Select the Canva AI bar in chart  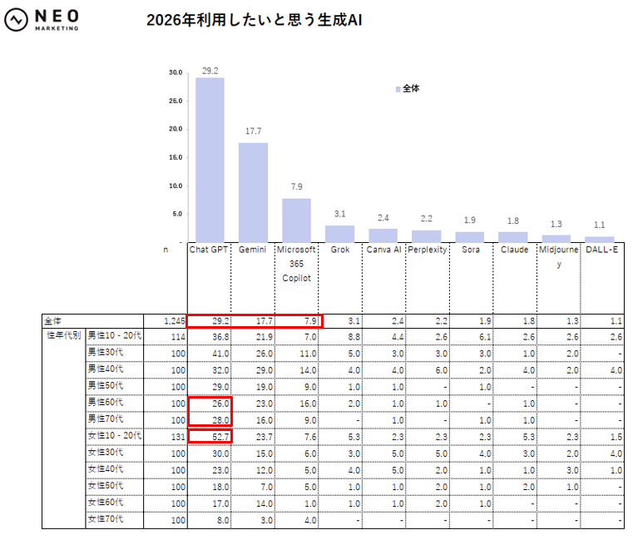(x=383, y=235)
